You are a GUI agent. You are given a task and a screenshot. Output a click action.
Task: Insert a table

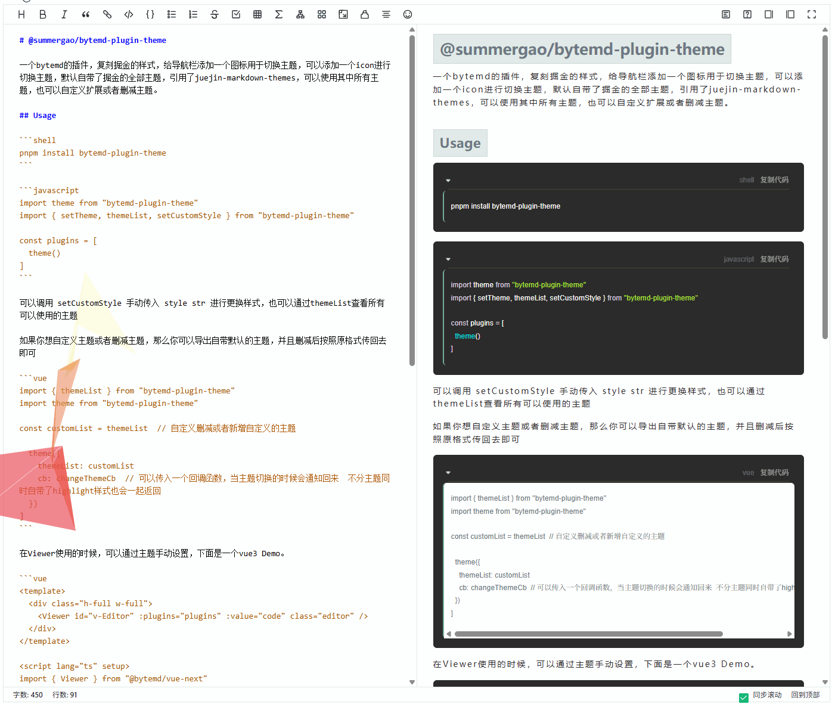click(257, 14)
